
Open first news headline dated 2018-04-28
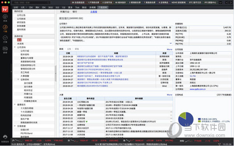103,56
